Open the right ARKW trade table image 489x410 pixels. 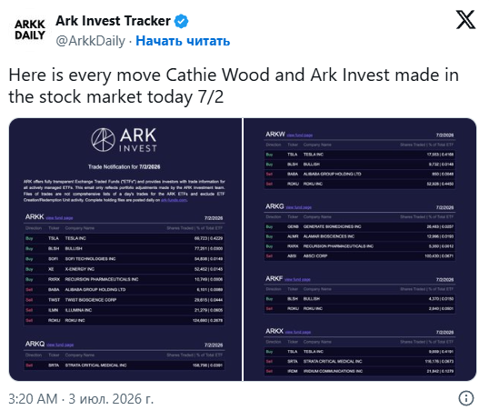[x=360, y=249]
